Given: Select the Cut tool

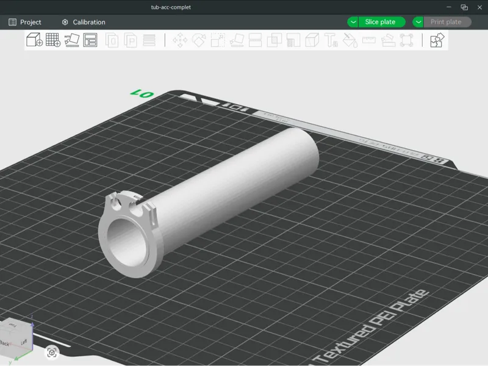Looking at the screenshot, I should [x=255, y=40].
